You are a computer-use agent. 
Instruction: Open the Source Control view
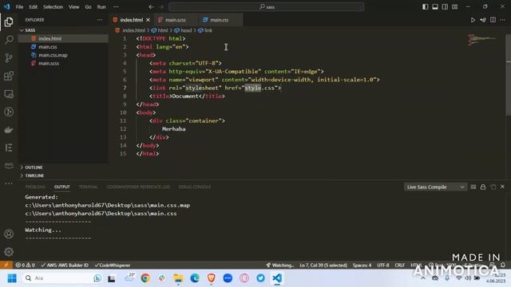(9, 58)
